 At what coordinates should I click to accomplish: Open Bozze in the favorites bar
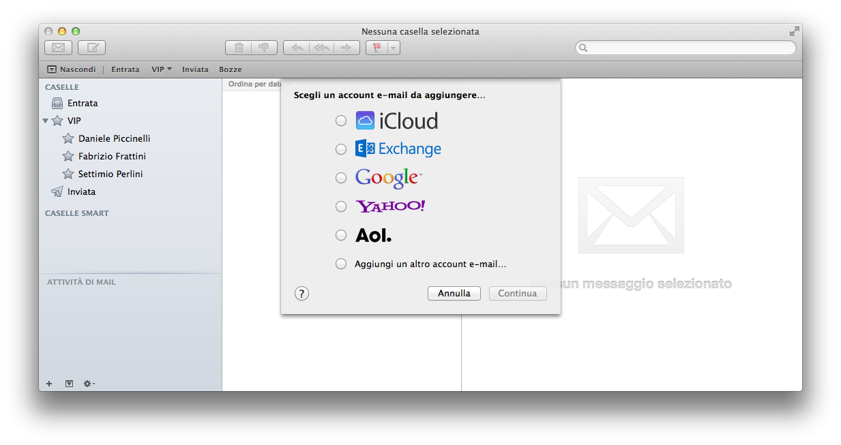pyautogui.click(x=230, y=70)
